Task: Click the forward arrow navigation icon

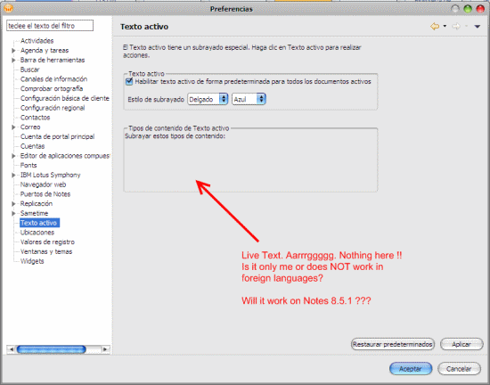Action: pyautogui.click(x=456, y=26)
